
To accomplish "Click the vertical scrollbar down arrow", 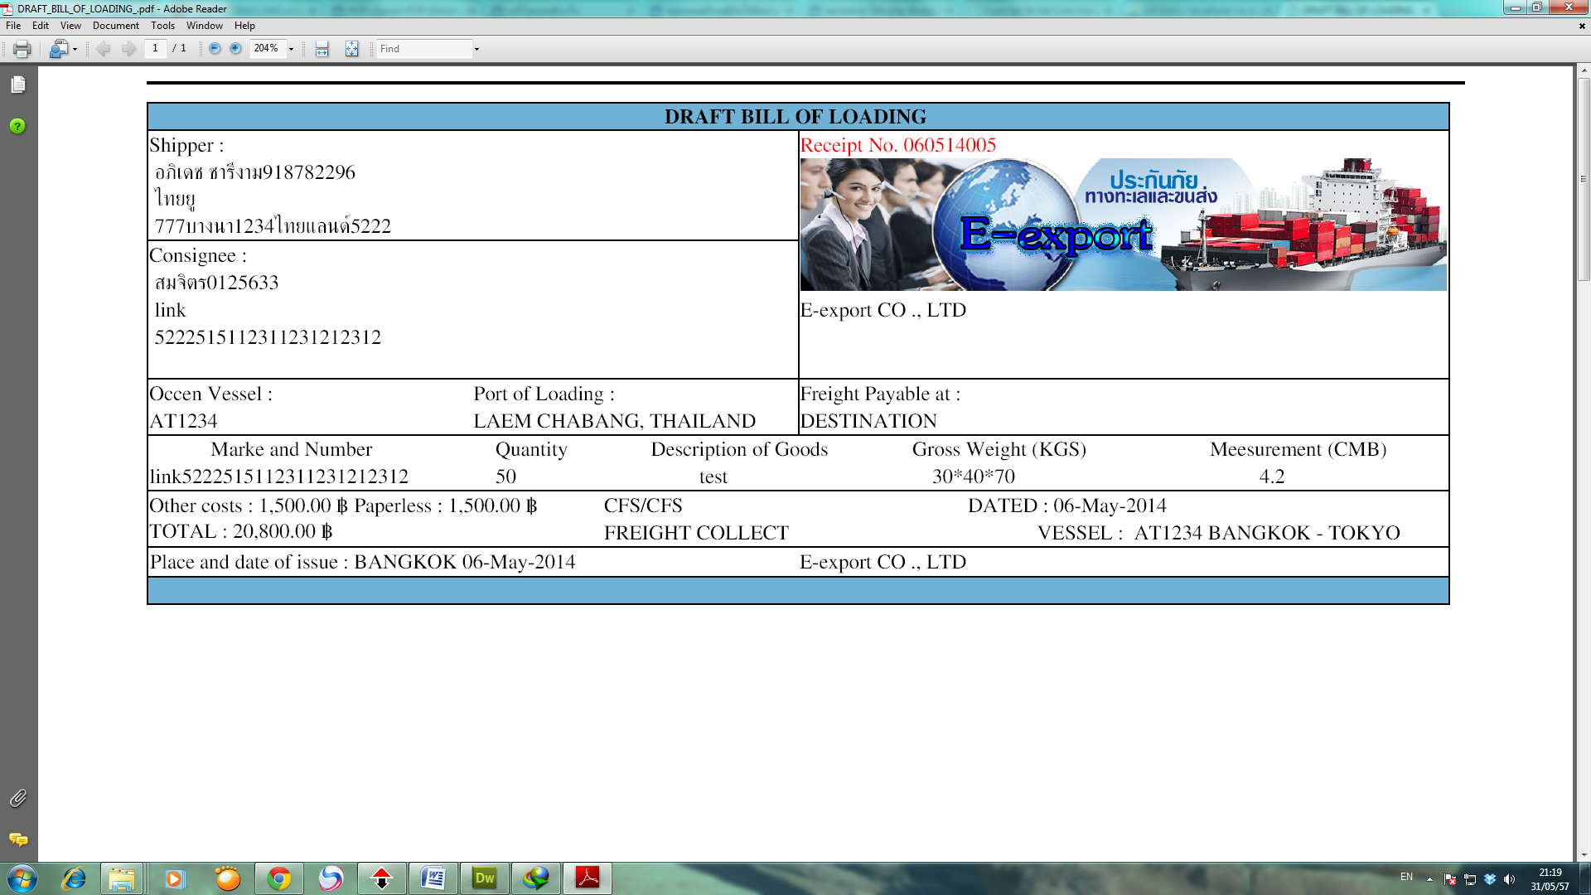I will coord(1584,854).
